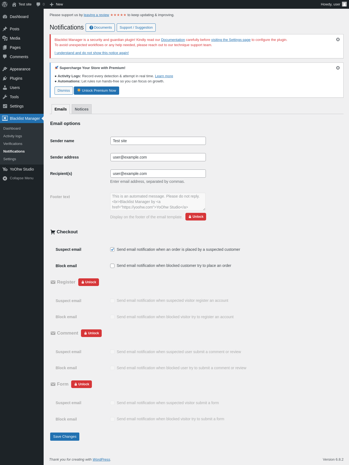The width and height of the screenshot is (349, 465).
Task: Open Blacklist Manager Dashboard submenu
Action: tap(12, 129)
